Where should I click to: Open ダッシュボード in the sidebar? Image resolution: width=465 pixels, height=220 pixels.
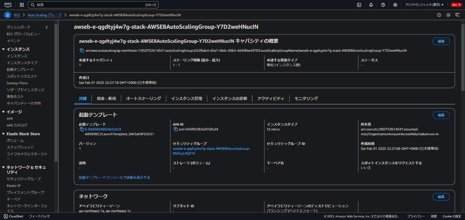click(x=19, y=27)
